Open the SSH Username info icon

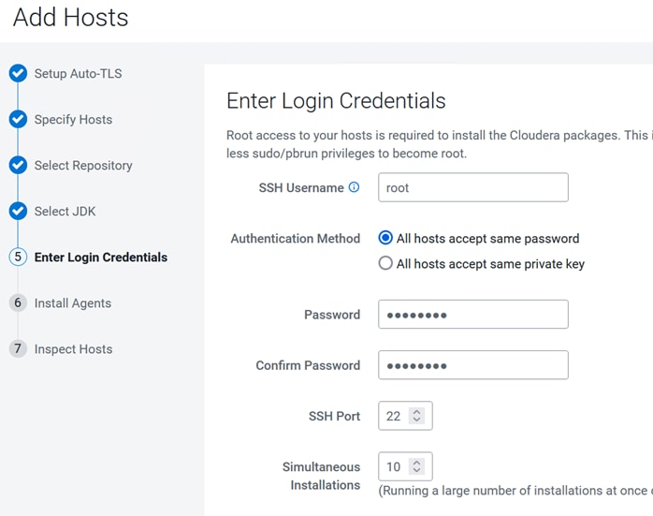(354, 187)
